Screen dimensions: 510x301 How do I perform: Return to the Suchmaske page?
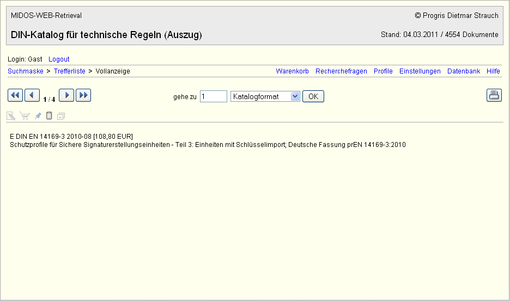[26, 71]
